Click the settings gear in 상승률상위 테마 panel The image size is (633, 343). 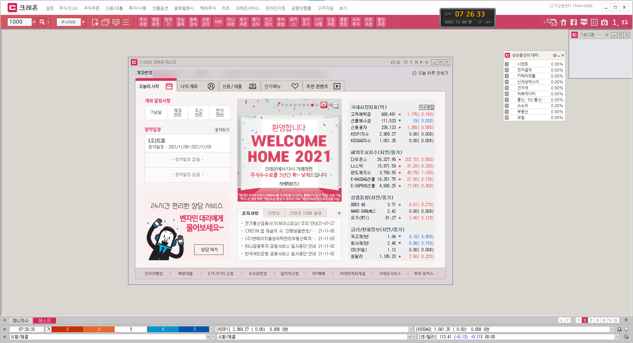(555, 55)
